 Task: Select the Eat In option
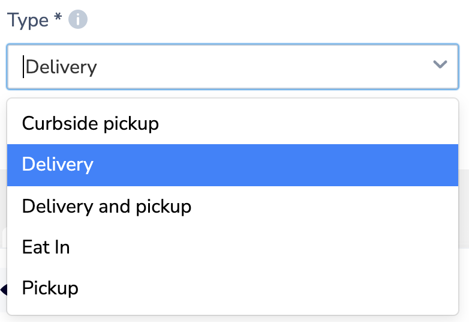point(233,248)
